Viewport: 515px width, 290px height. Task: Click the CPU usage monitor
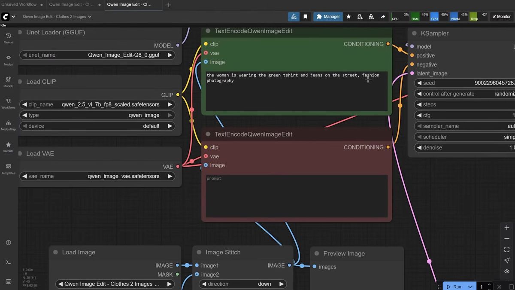coord(400,17)
